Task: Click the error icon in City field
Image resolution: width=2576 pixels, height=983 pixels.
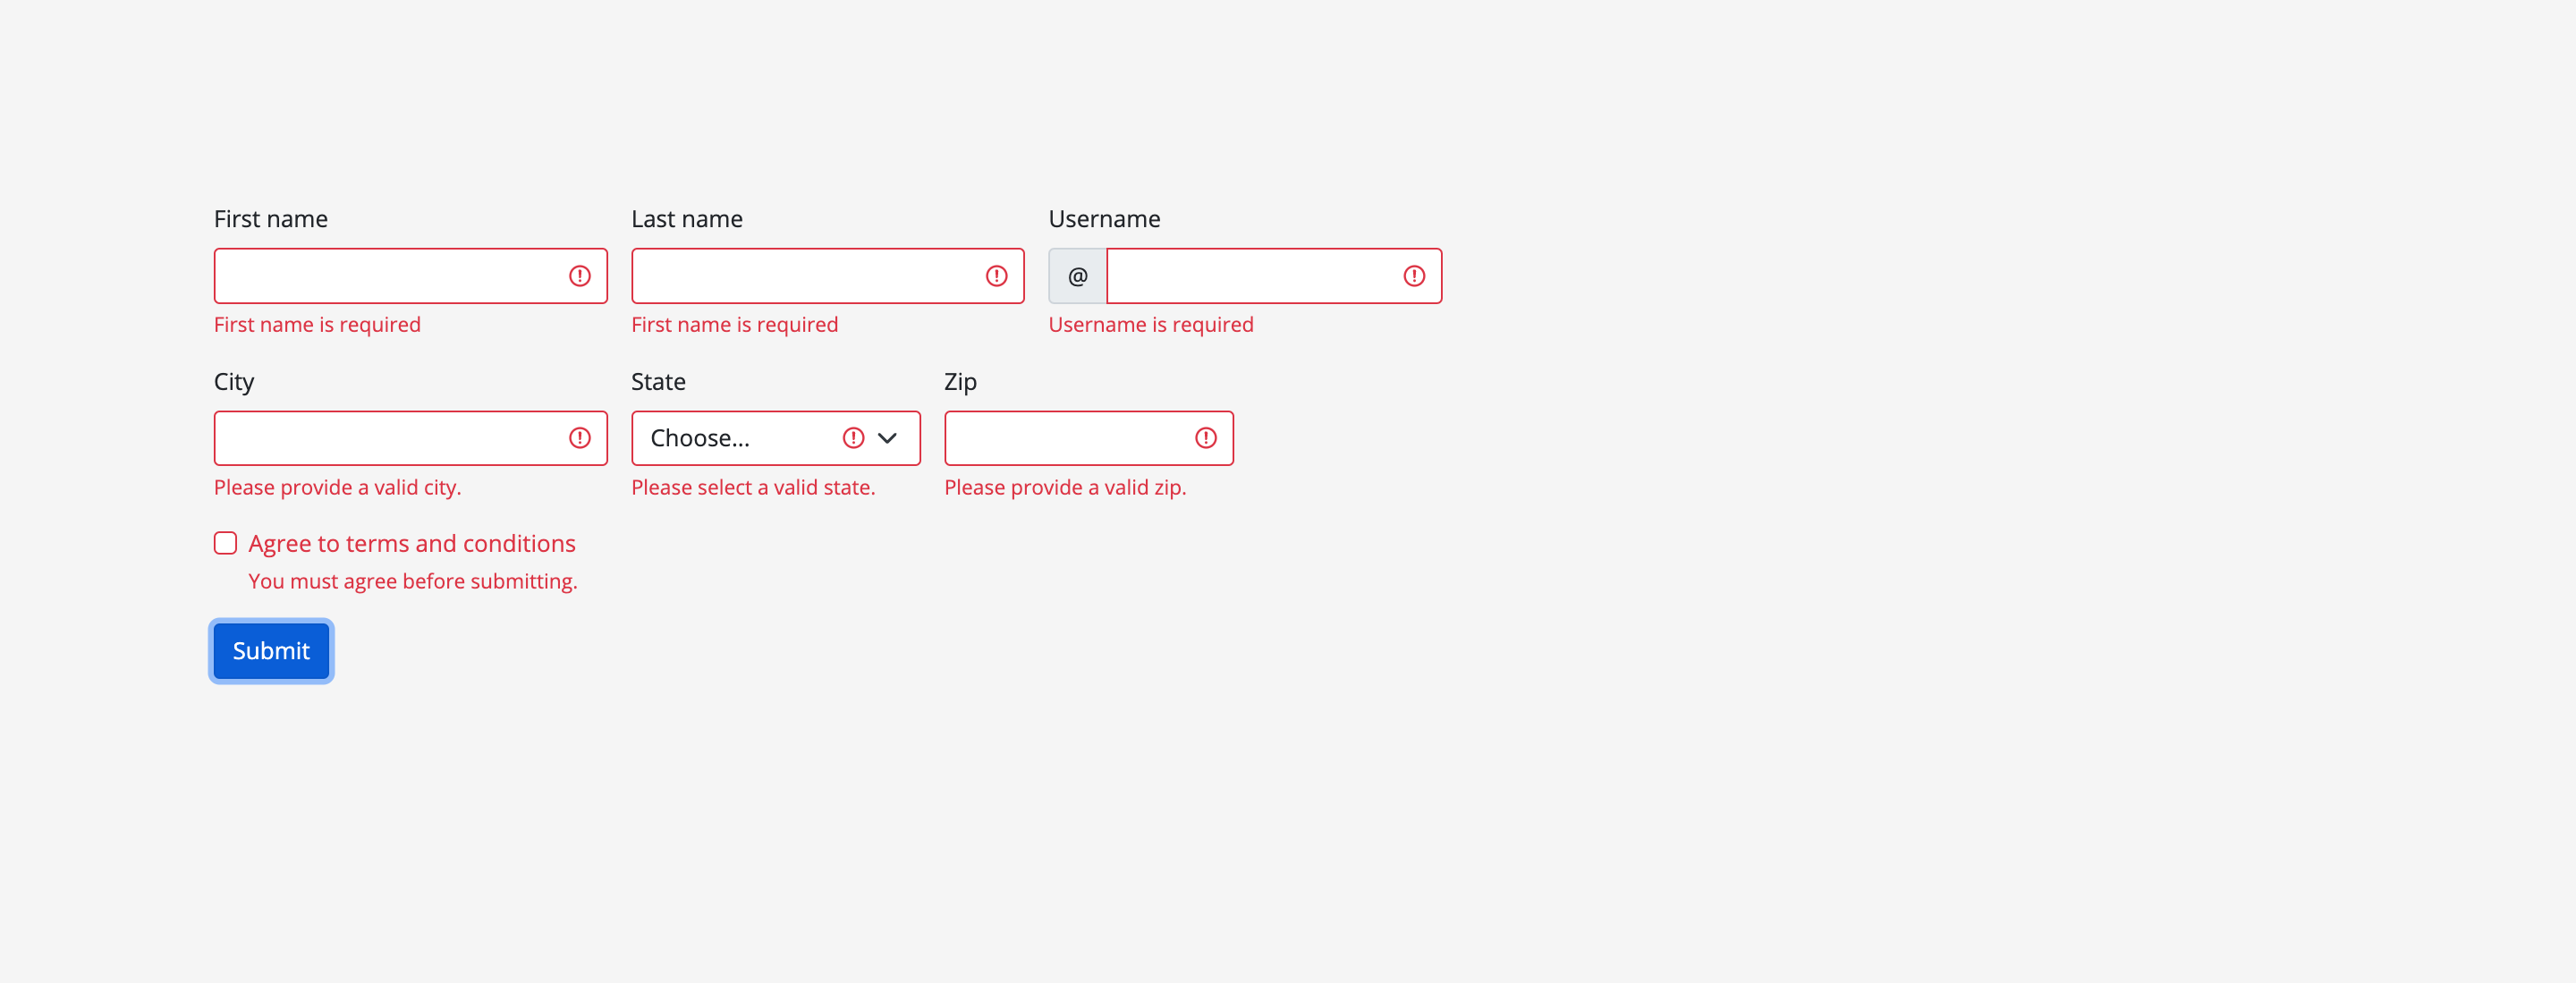Action: [x=580, y=437]
